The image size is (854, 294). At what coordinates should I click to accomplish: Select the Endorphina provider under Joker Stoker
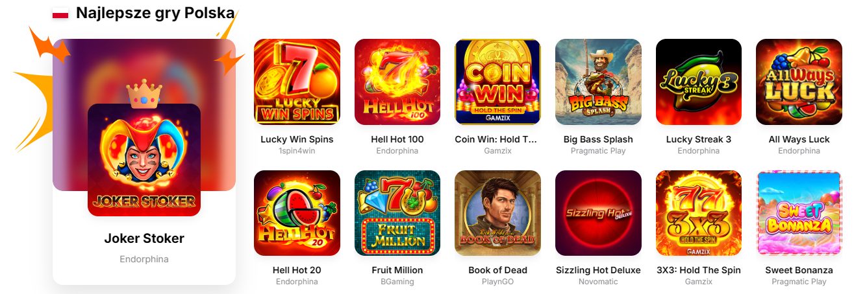point(144,259)
